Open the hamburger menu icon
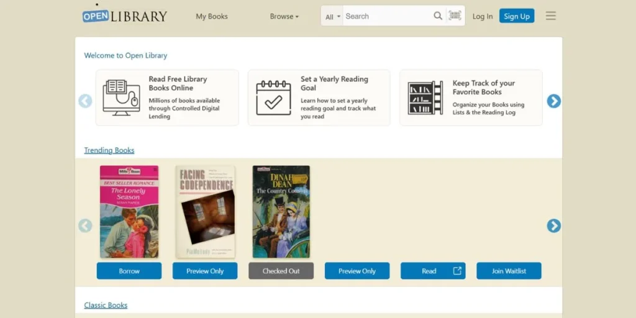Viewport: 636px width, 318px height. coord(550,16)
